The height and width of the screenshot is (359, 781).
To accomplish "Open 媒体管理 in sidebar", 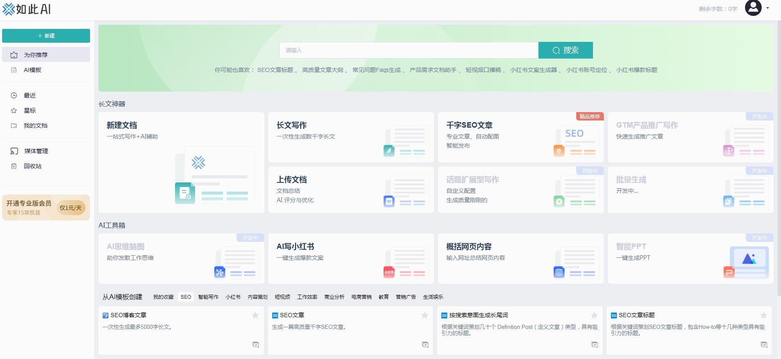I will [x=46, y=151].
